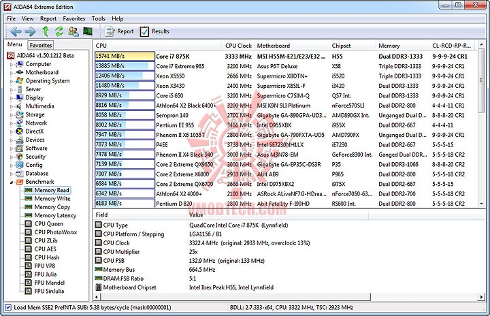Go forward with the right arrow toolbar icon
This screenshot has height=316, width=490.
[31, 31]
